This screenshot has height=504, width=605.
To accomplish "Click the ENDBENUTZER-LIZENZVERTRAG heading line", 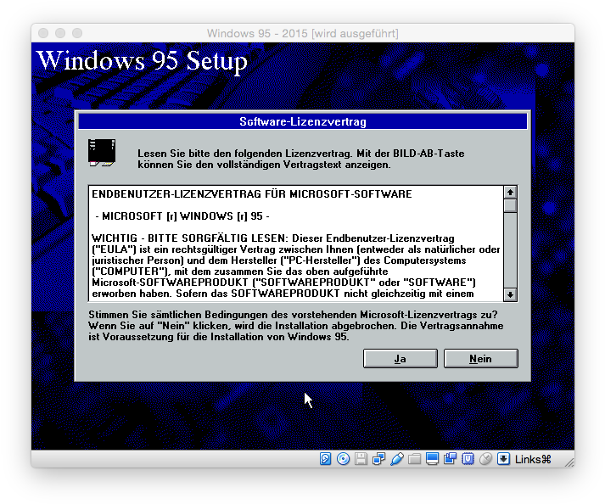I will click(252, 193).
